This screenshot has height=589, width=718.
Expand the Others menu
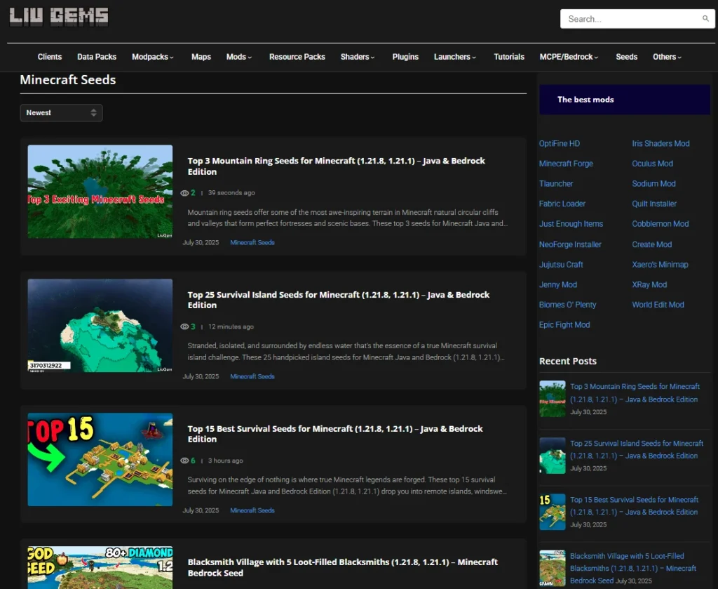[x=668, y=57]
